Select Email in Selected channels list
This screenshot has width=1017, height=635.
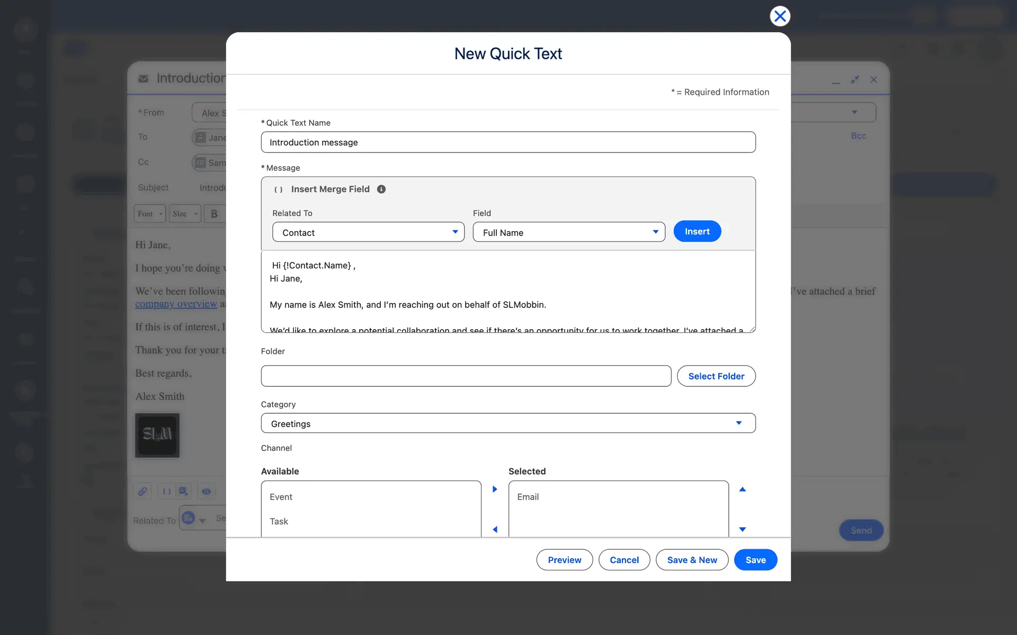point(528,497)
